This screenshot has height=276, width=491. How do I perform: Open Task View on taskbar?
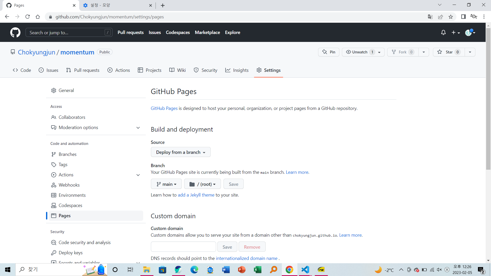pyautogui.click(x=130, y=270)
